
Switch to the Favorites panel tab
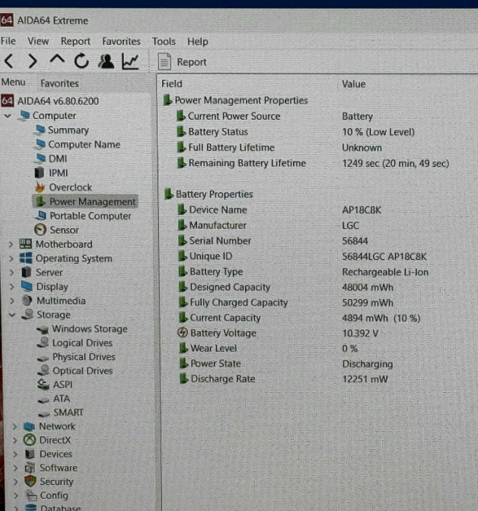pos(59,83)
